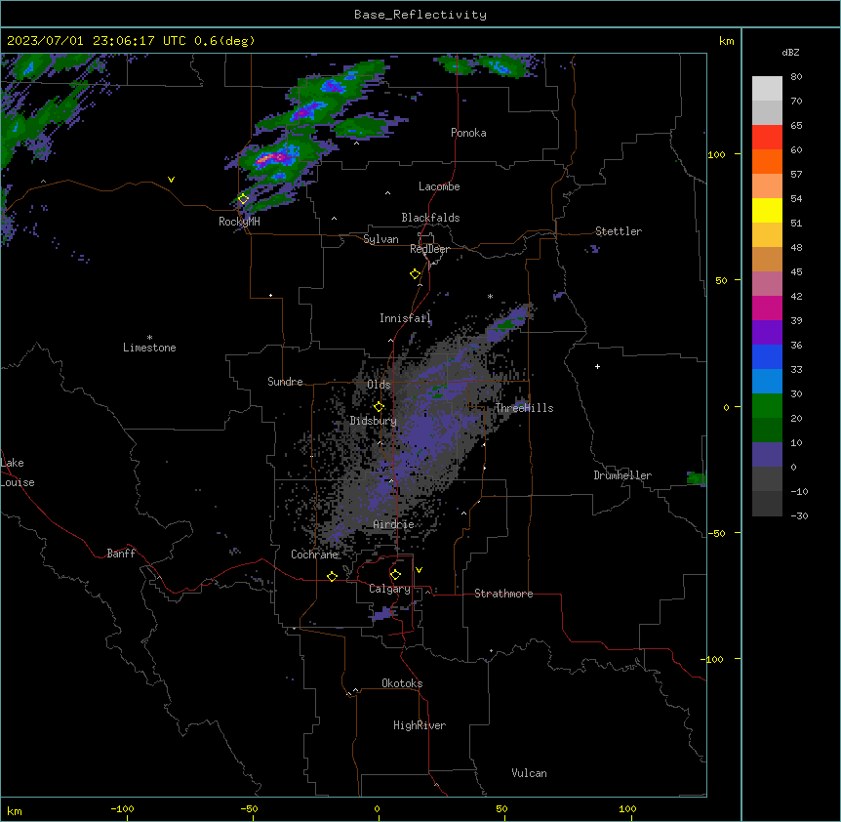Click the ThreeHills label
This screenshot has width=841, height=822.
tap(524, 408)
